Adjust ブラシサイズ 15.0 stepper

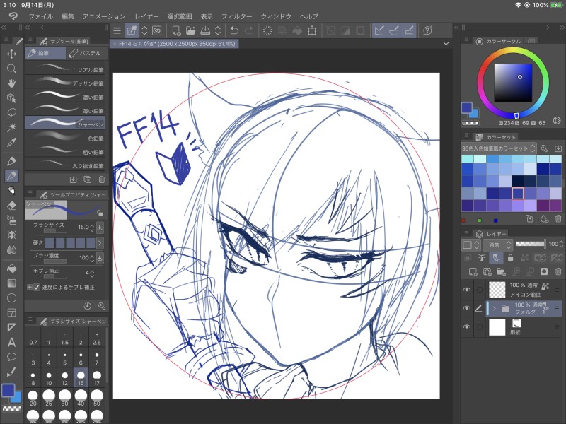(93, 228)
